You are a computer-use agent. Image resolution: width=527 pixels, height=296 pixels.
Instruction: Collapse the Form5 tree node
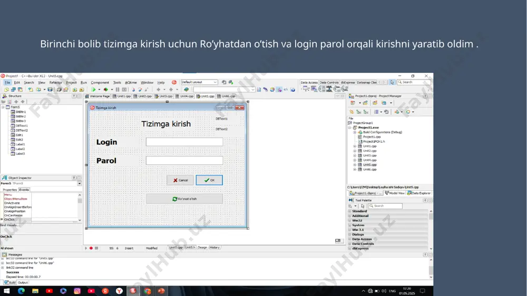pos(3,107)
